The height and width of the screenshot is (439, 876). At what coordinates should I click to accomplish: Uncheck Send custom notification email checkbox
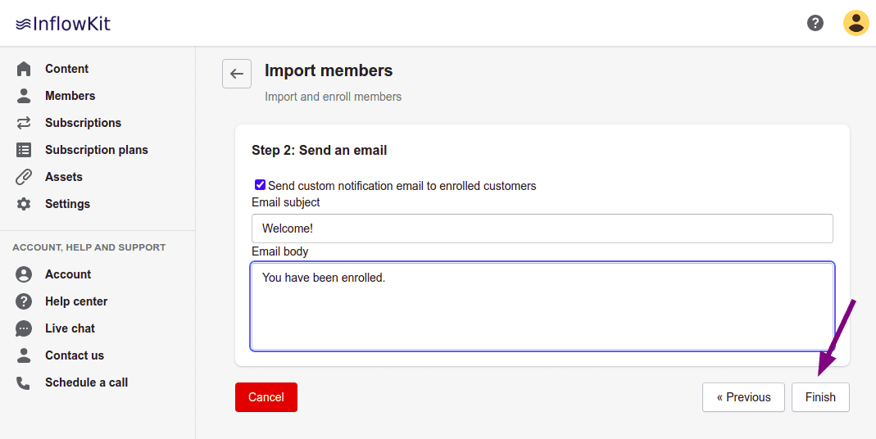click(260, 185)
